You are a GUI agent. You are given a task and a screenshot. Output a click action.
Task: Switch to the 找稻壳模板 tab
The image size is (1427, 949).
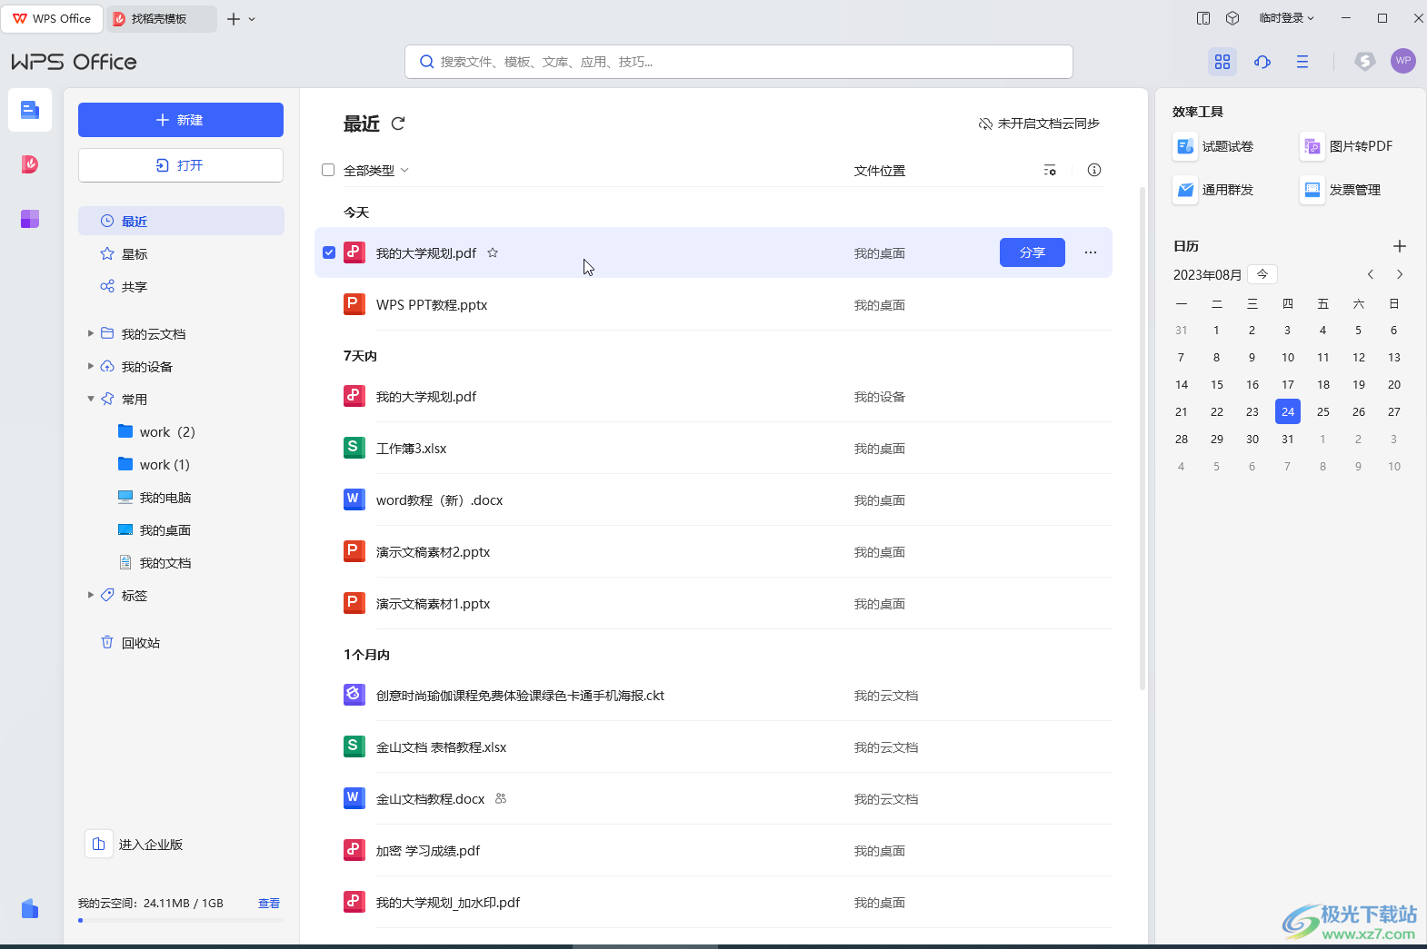point(162,18)
